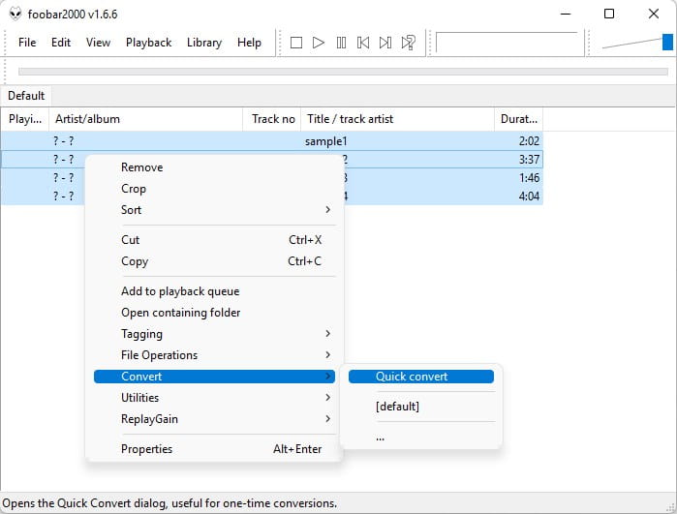Screen dimensions: 677x514
Task: Click the 2:02 duration cell
Action: coord(529,141)
